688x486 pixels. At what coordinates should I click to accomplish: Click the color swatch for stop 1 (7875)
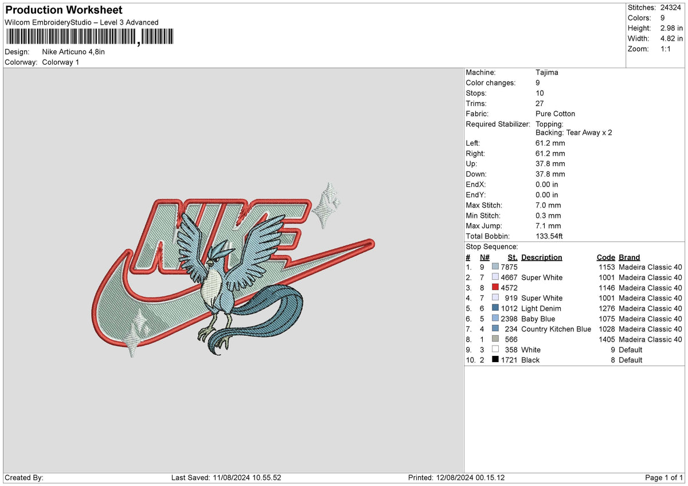click(x=495, y=267)
